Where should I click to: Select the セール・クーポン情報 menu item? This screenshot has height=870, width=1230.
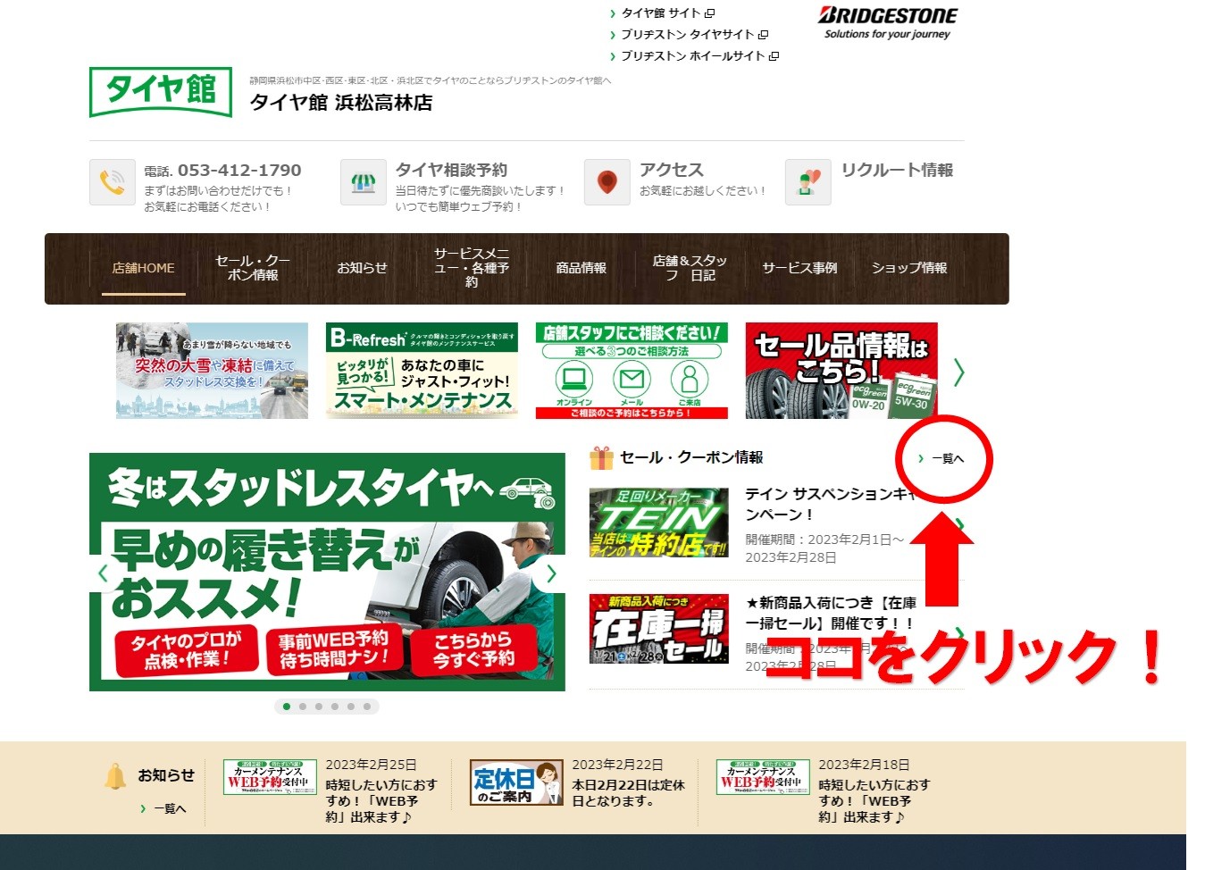[253, 268]
